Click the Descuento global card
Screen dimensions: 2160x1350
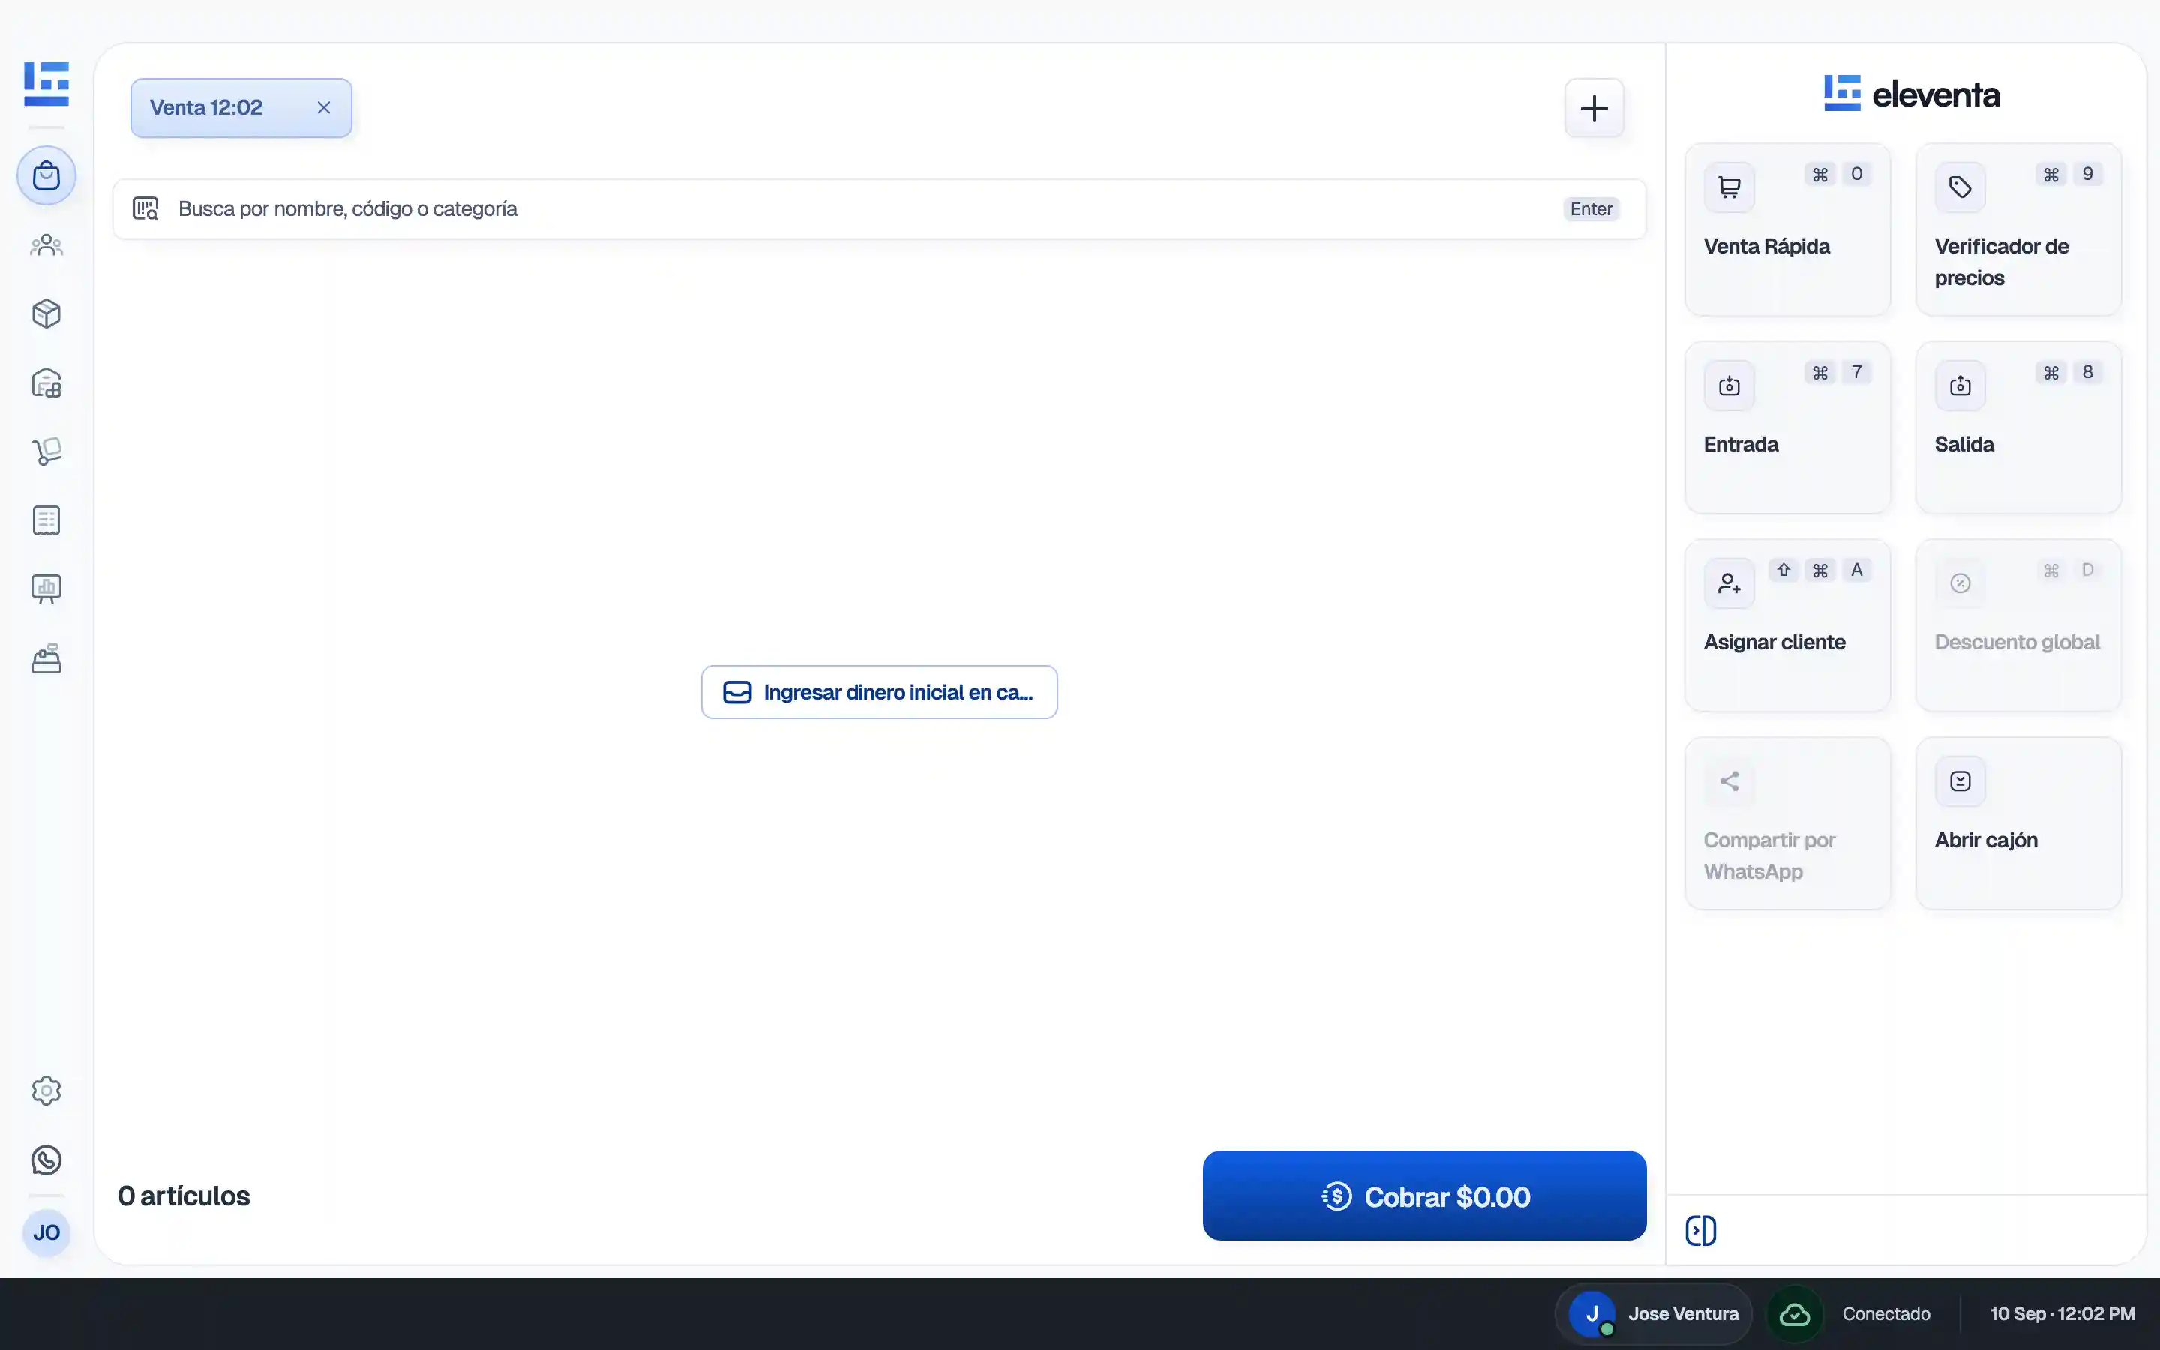pyautogui.click(x=2018, y=626)
